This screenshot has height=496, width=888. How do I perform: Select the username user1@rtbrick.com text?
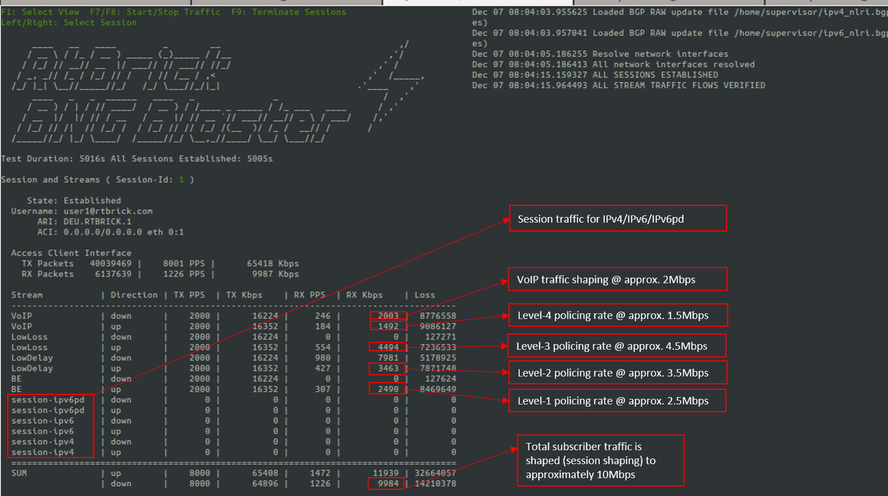pyautogui.click(x=108, y=211)
